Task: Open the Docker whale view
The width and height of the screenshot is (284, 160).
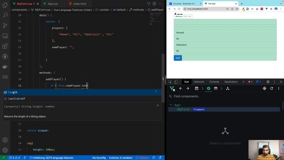Action: [5, 67]
